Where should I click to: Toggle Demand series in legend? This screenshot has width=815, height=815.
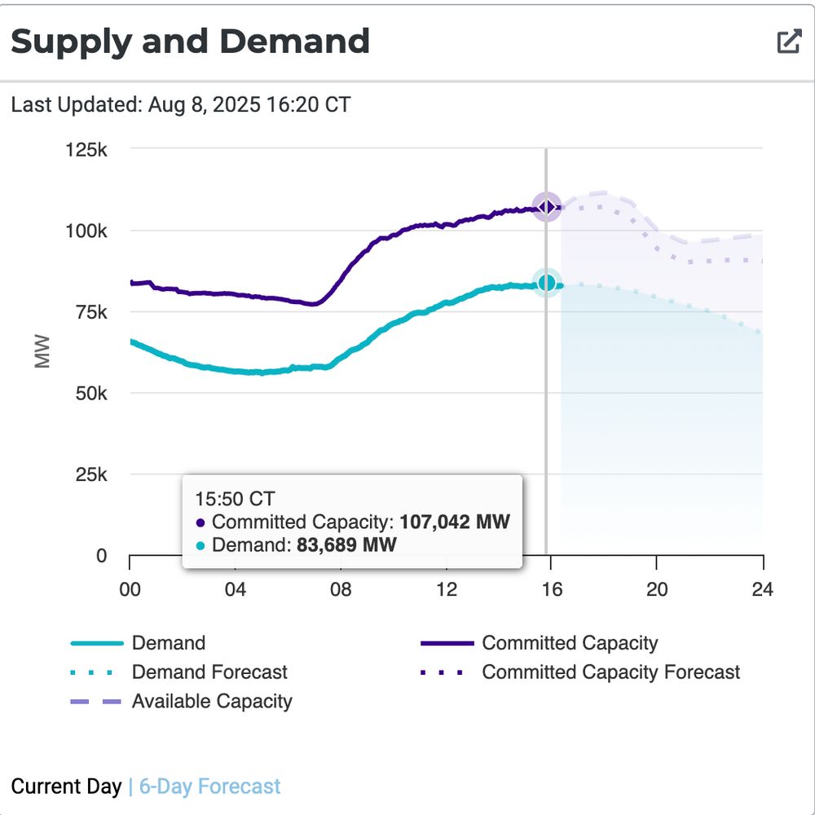pos(139,643)
